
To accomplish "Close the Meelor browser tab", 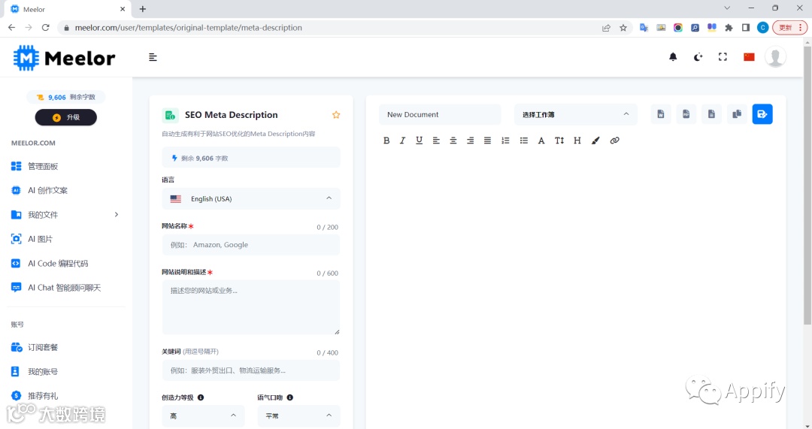I will click(123, 9).
